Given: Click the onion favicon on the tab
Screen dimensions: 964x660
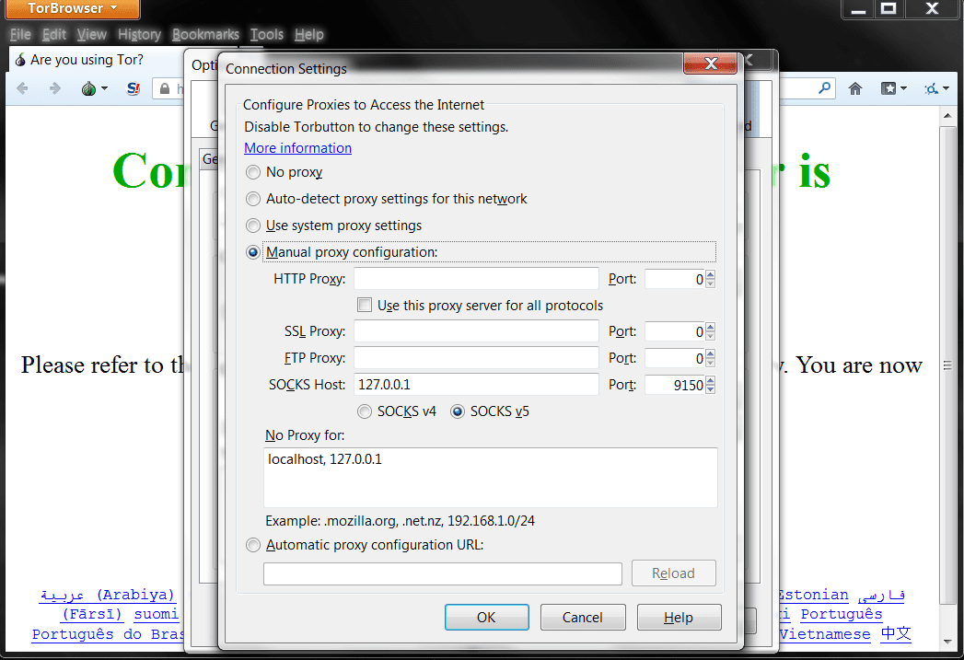Looking at the screenshot, I should pos(20,60).
